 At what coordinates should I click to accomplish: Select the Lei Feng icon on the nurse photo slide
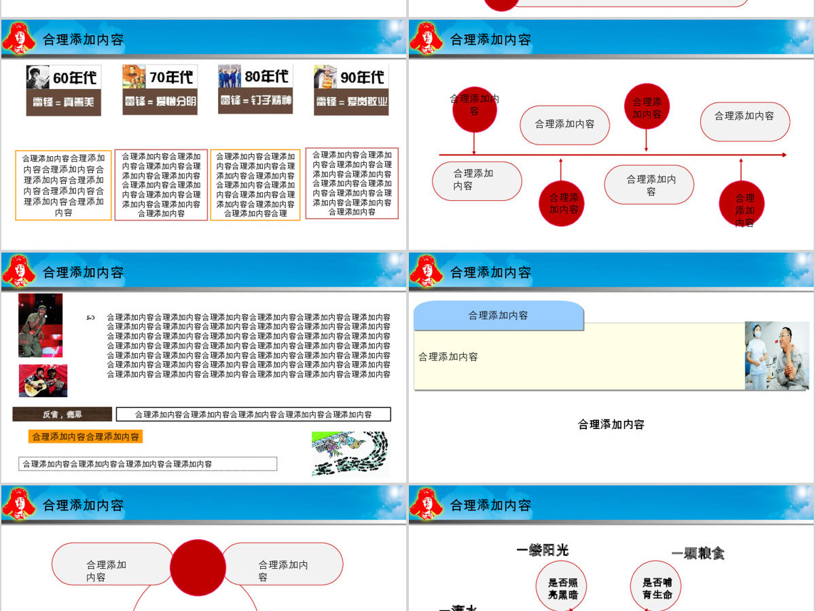426,271
